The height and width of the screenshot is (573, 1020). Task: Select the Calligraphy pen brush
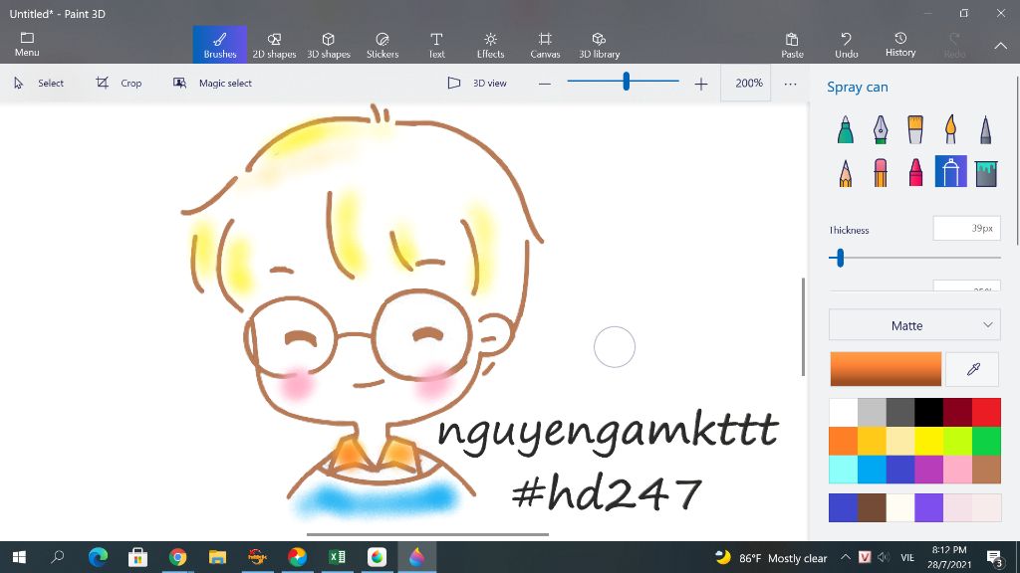[881, 129]
